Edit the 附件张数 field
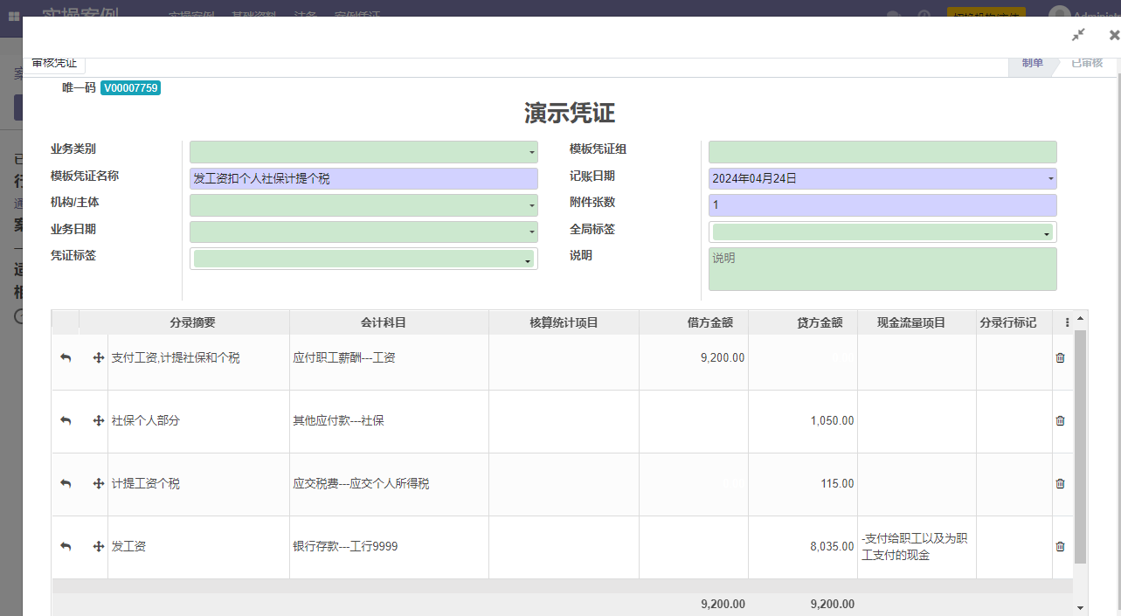 882,205
